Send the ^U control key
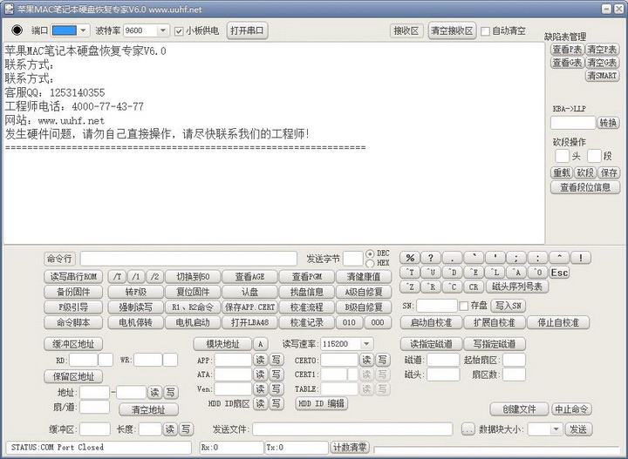 (431, 273)
